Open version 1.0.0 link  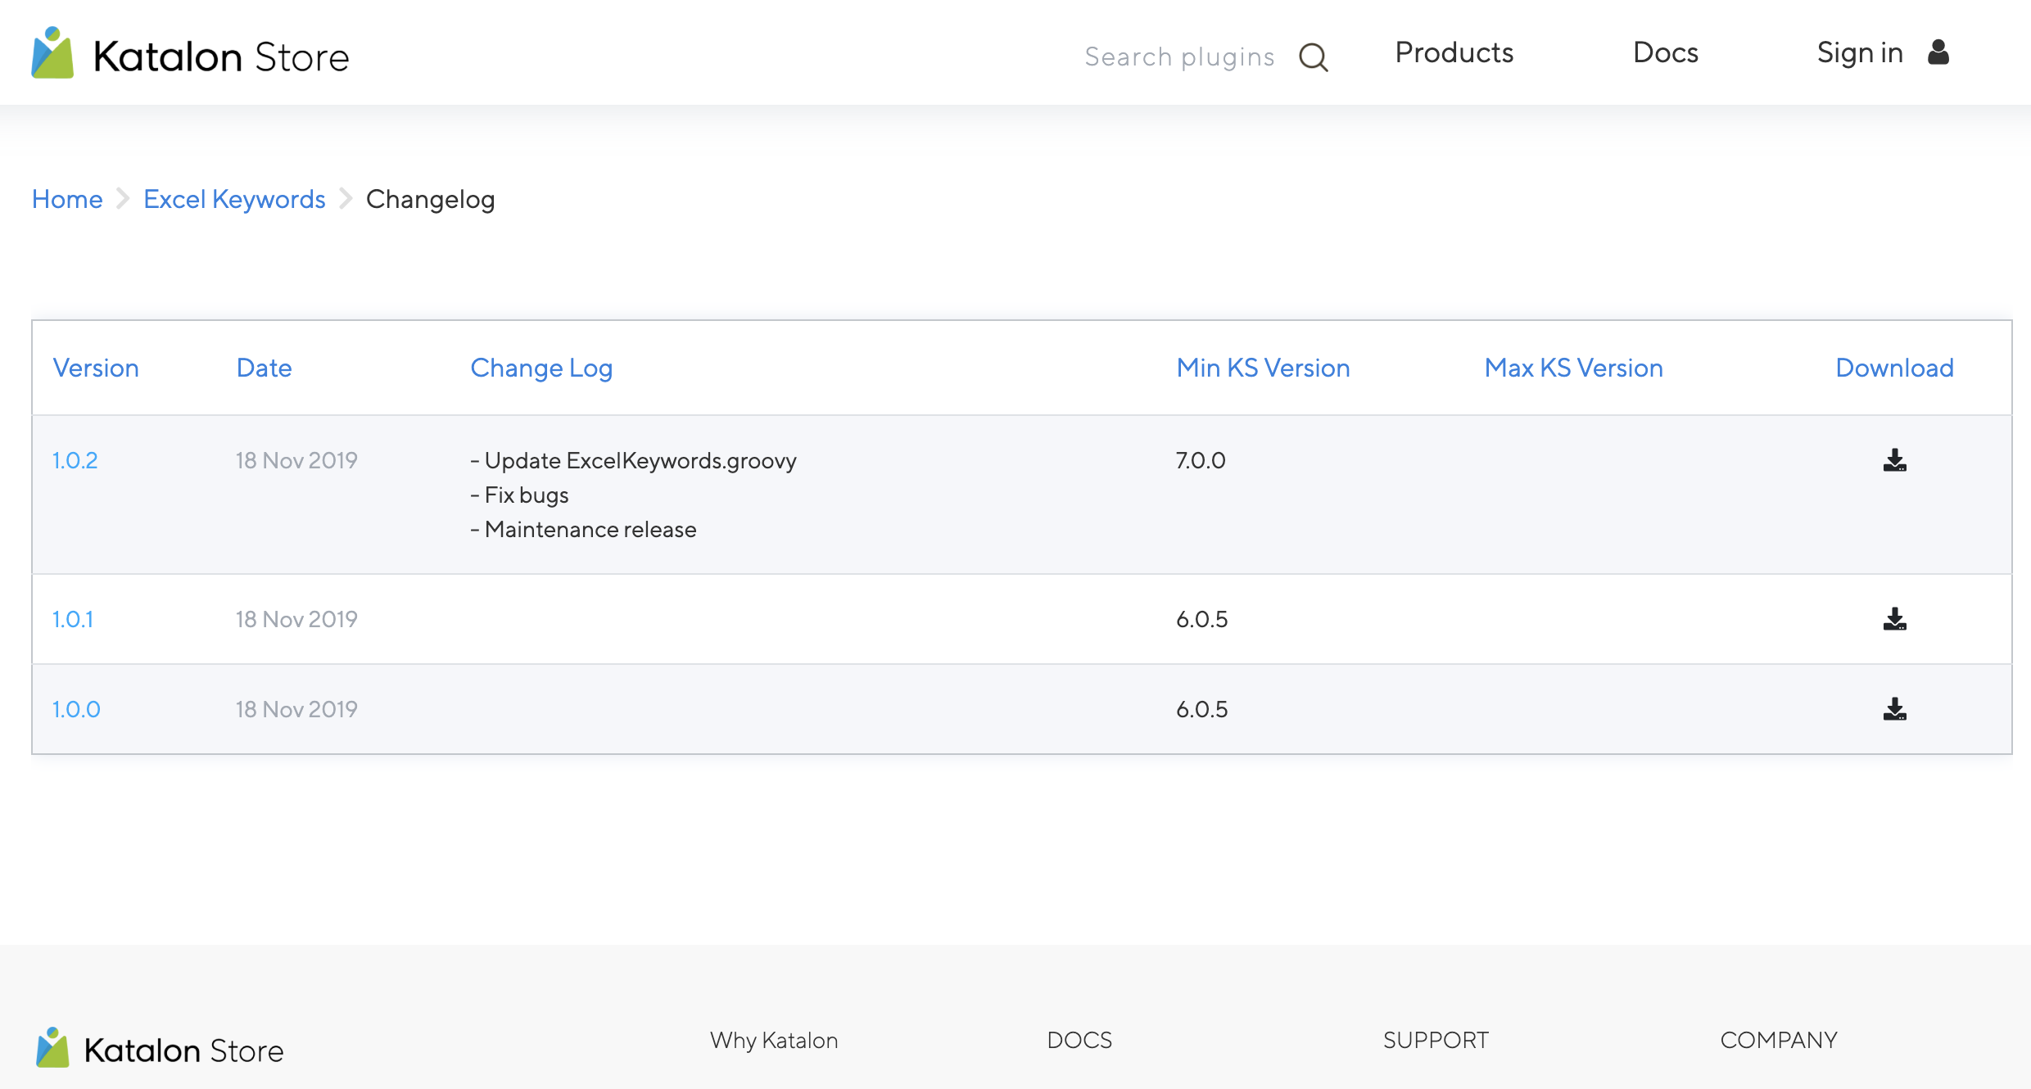pos(76,709)
